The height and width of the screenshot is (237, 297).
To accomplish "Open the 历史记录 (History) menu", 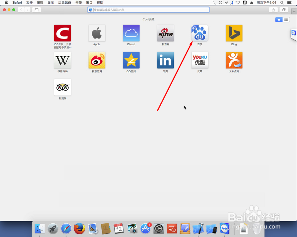I will pyautogui.click(x=64, y=2).
